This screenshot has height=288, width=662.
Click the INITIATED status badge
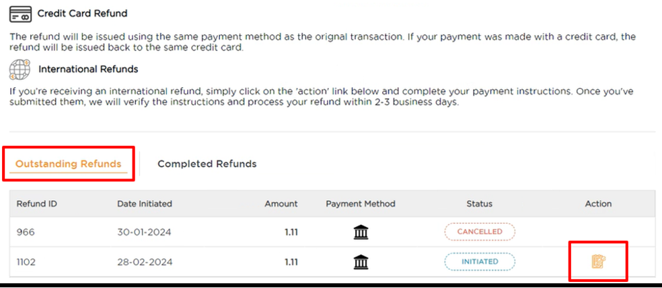(x=480, y=262)
